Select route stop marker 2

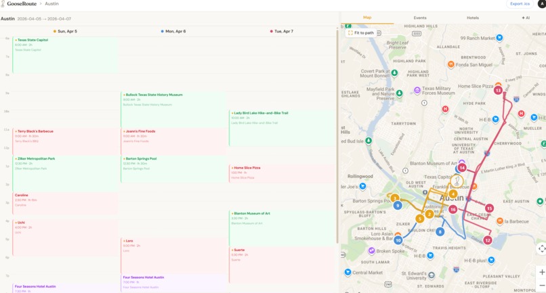pyautogui.click(x=429, y=214)
